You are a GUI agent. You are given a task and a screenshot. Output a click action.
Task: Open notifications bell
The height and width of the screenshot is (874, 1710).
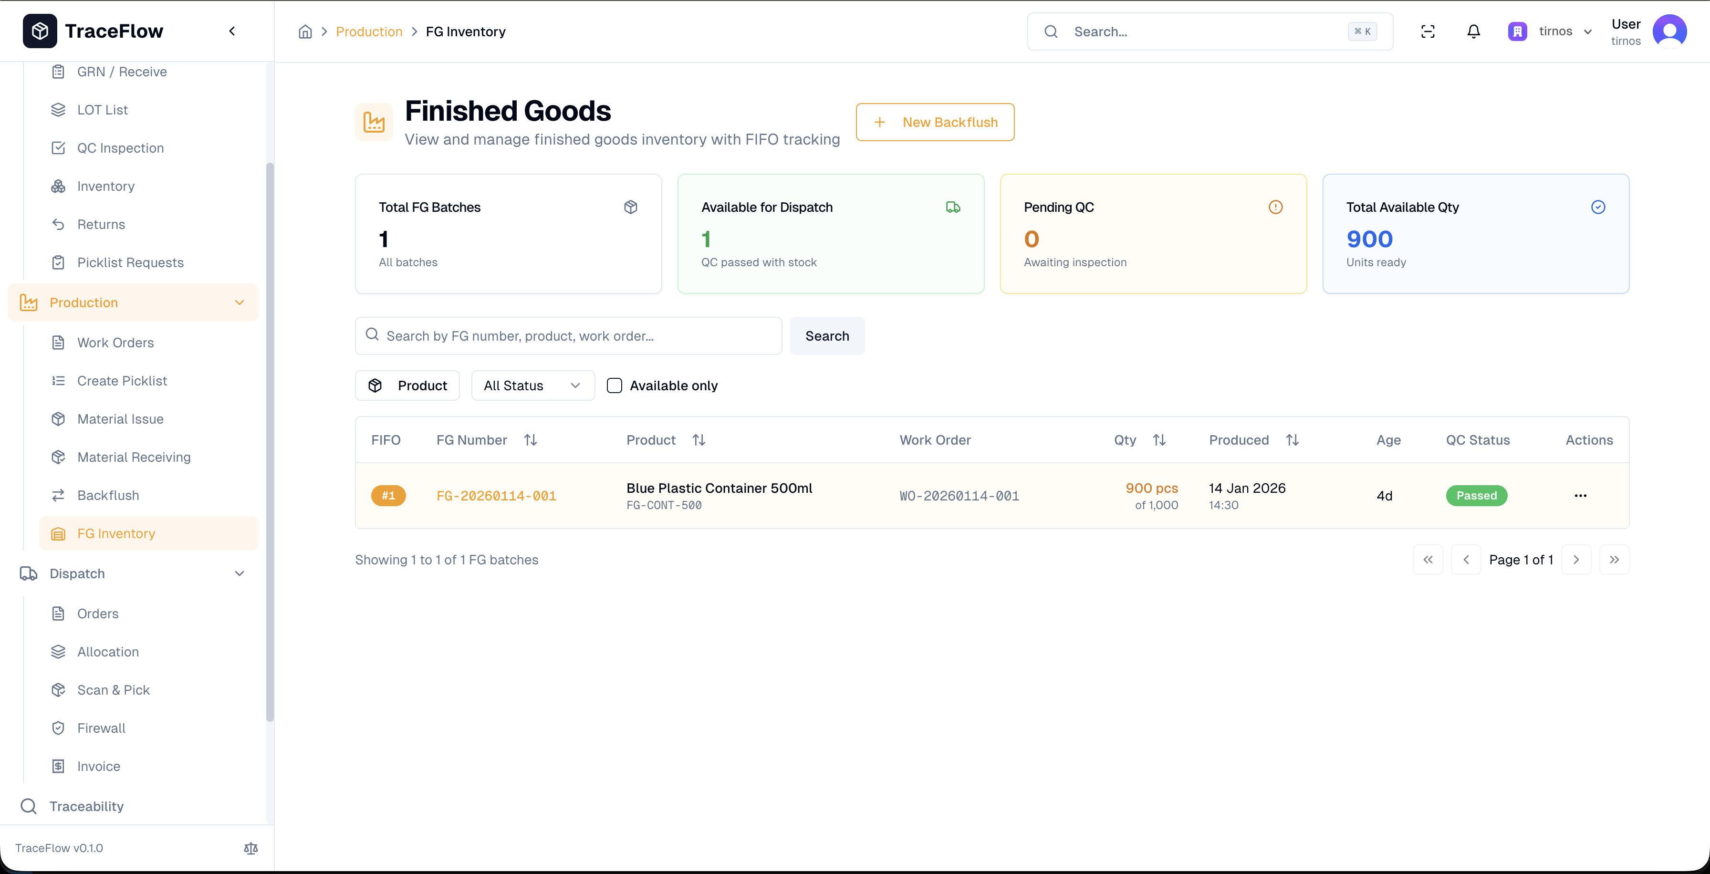[x=1473, y=32]
